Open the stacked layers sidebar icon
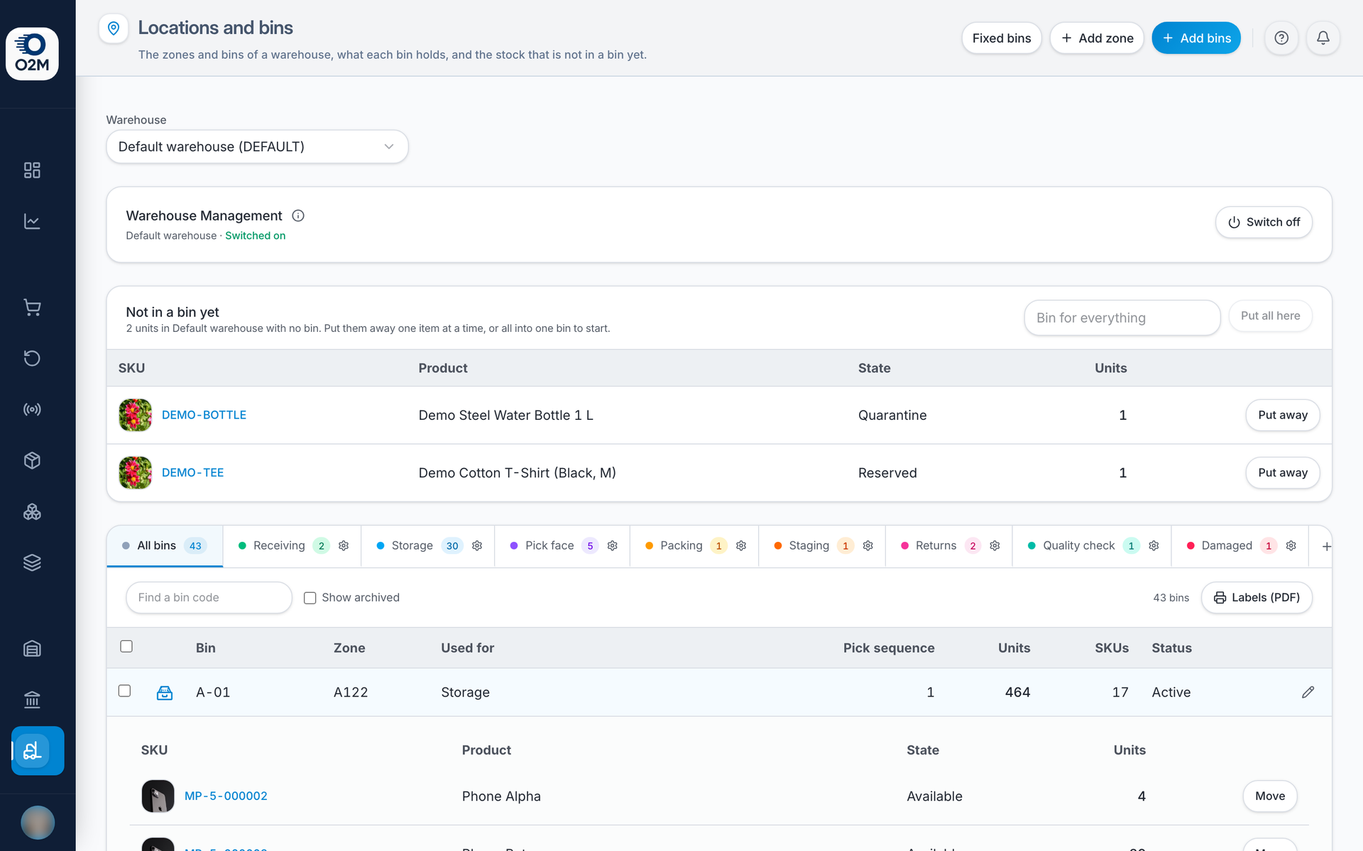 coord(32,562)
